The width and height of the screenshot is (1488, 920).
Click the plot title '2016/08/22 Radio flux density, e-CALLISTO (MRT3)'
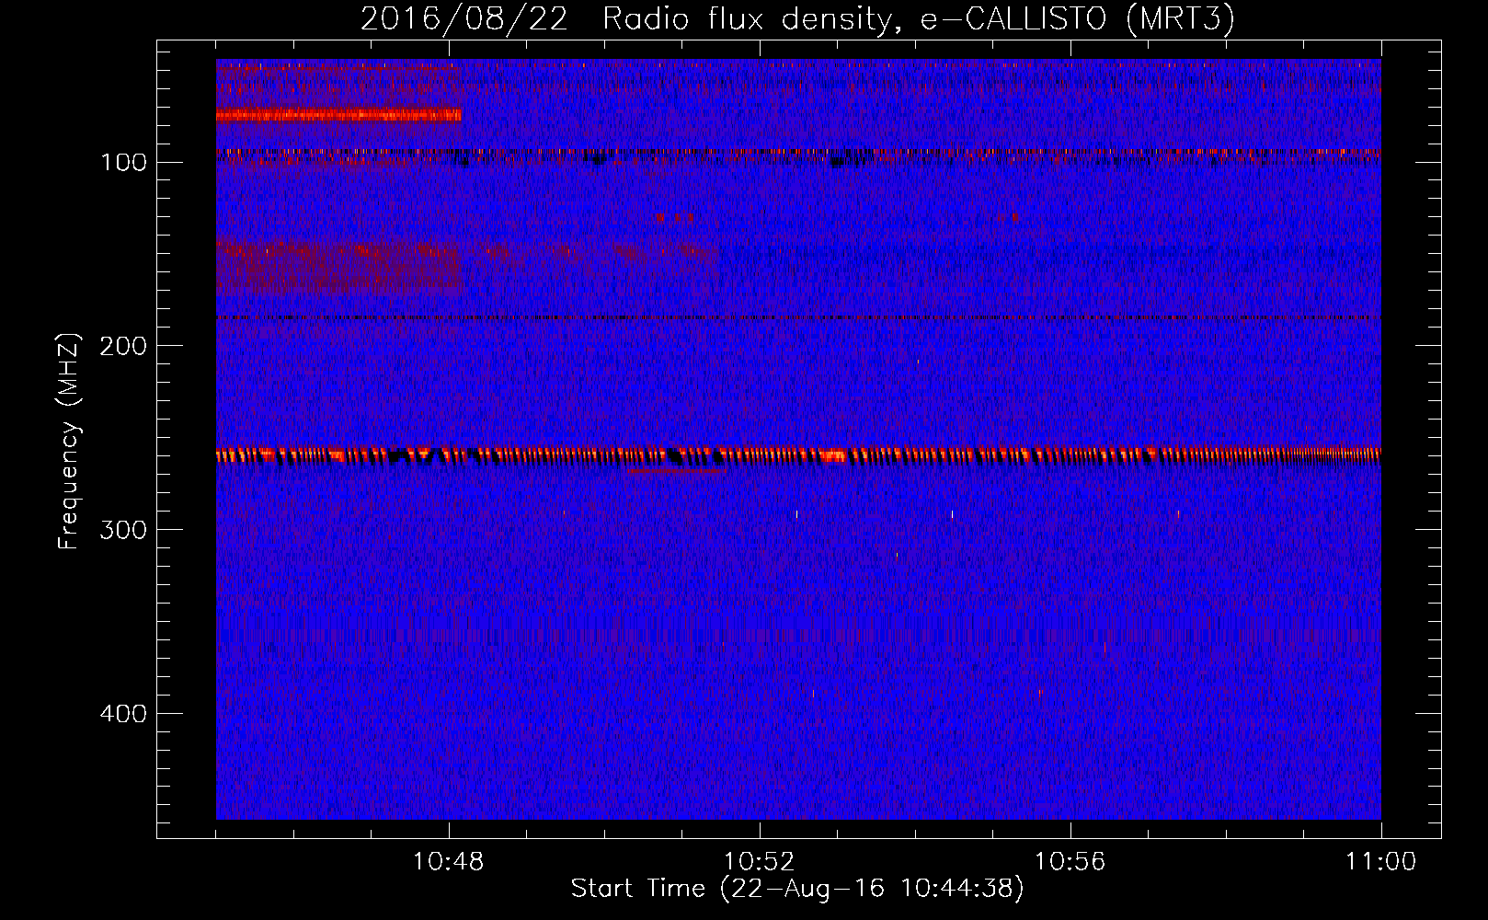(797, 19)
